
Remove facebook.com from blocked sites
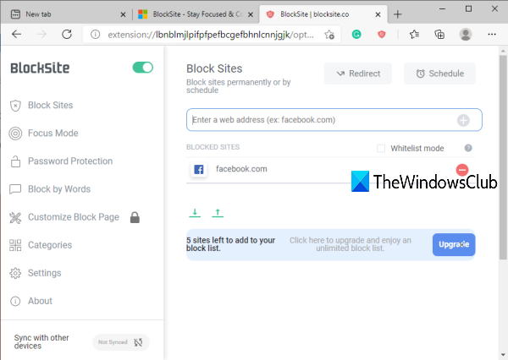(x=462, y=170)
